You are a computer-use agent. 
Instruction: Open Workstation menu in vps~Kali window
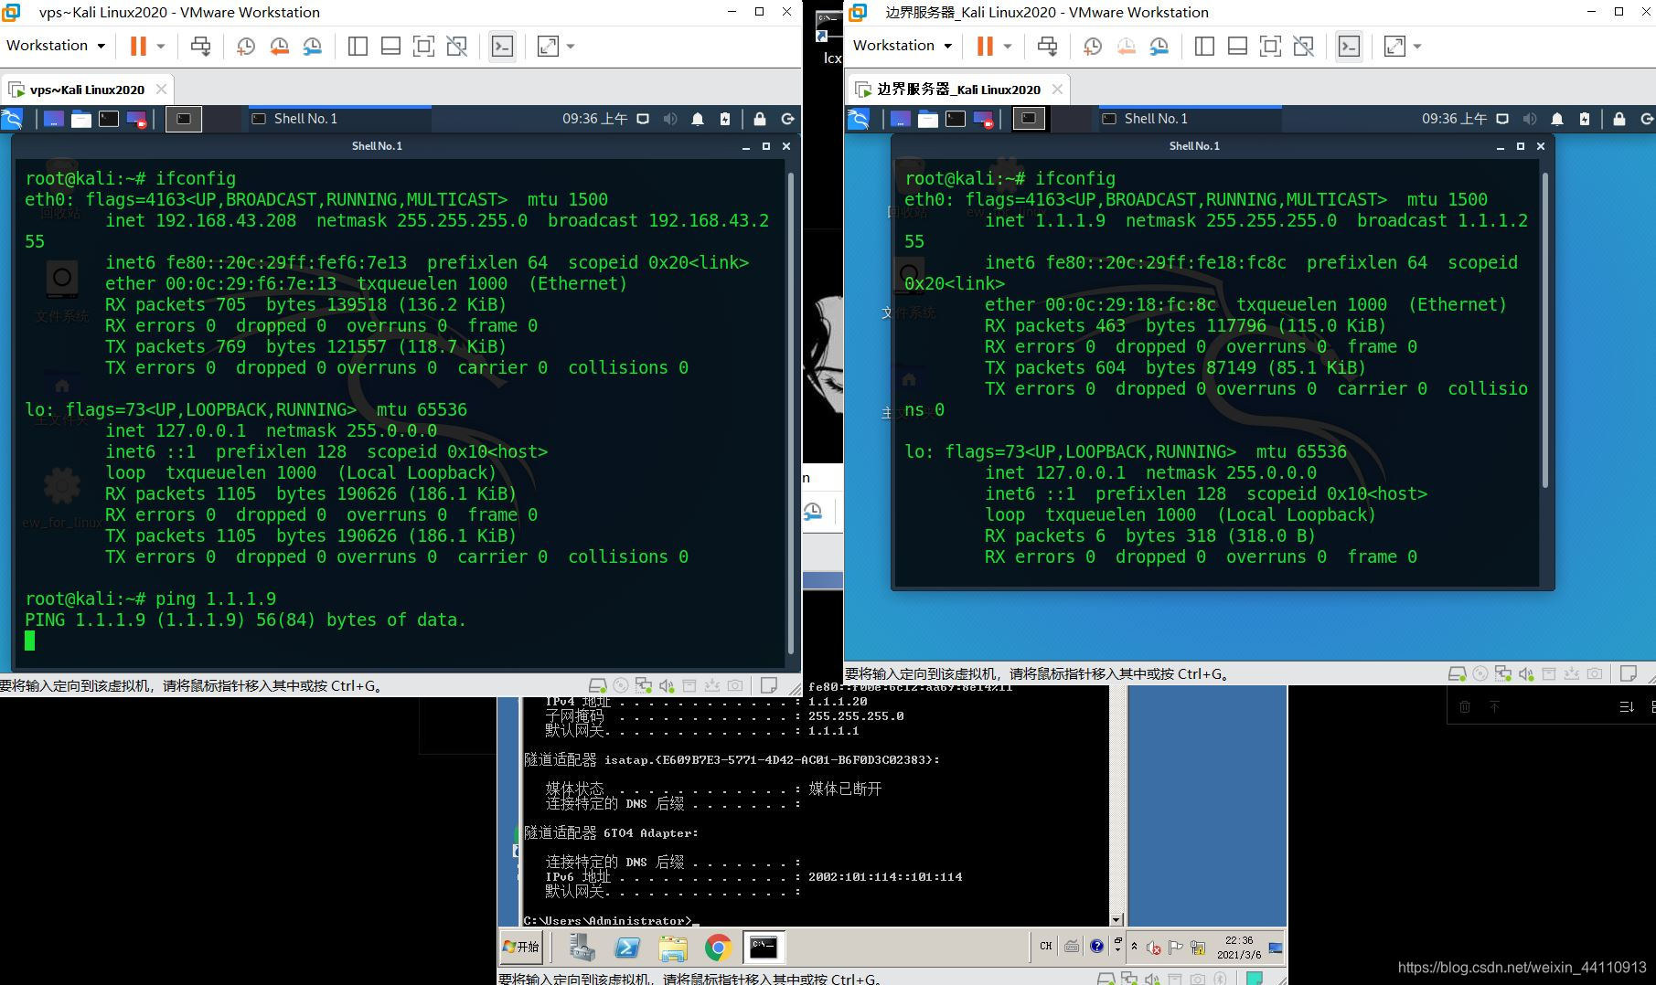pyautogui.click(x=55, y=46)
